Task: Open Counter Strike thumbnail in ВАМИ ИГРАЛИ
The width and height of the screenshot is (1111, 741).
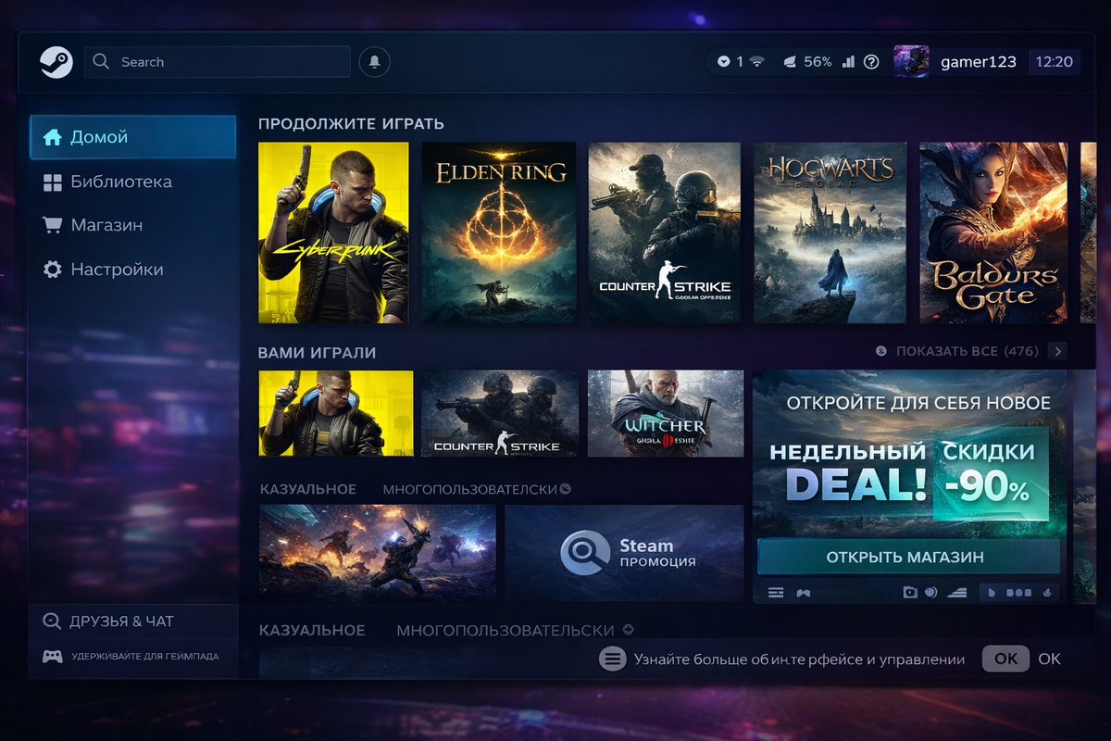Action: (x=500, y=413)
